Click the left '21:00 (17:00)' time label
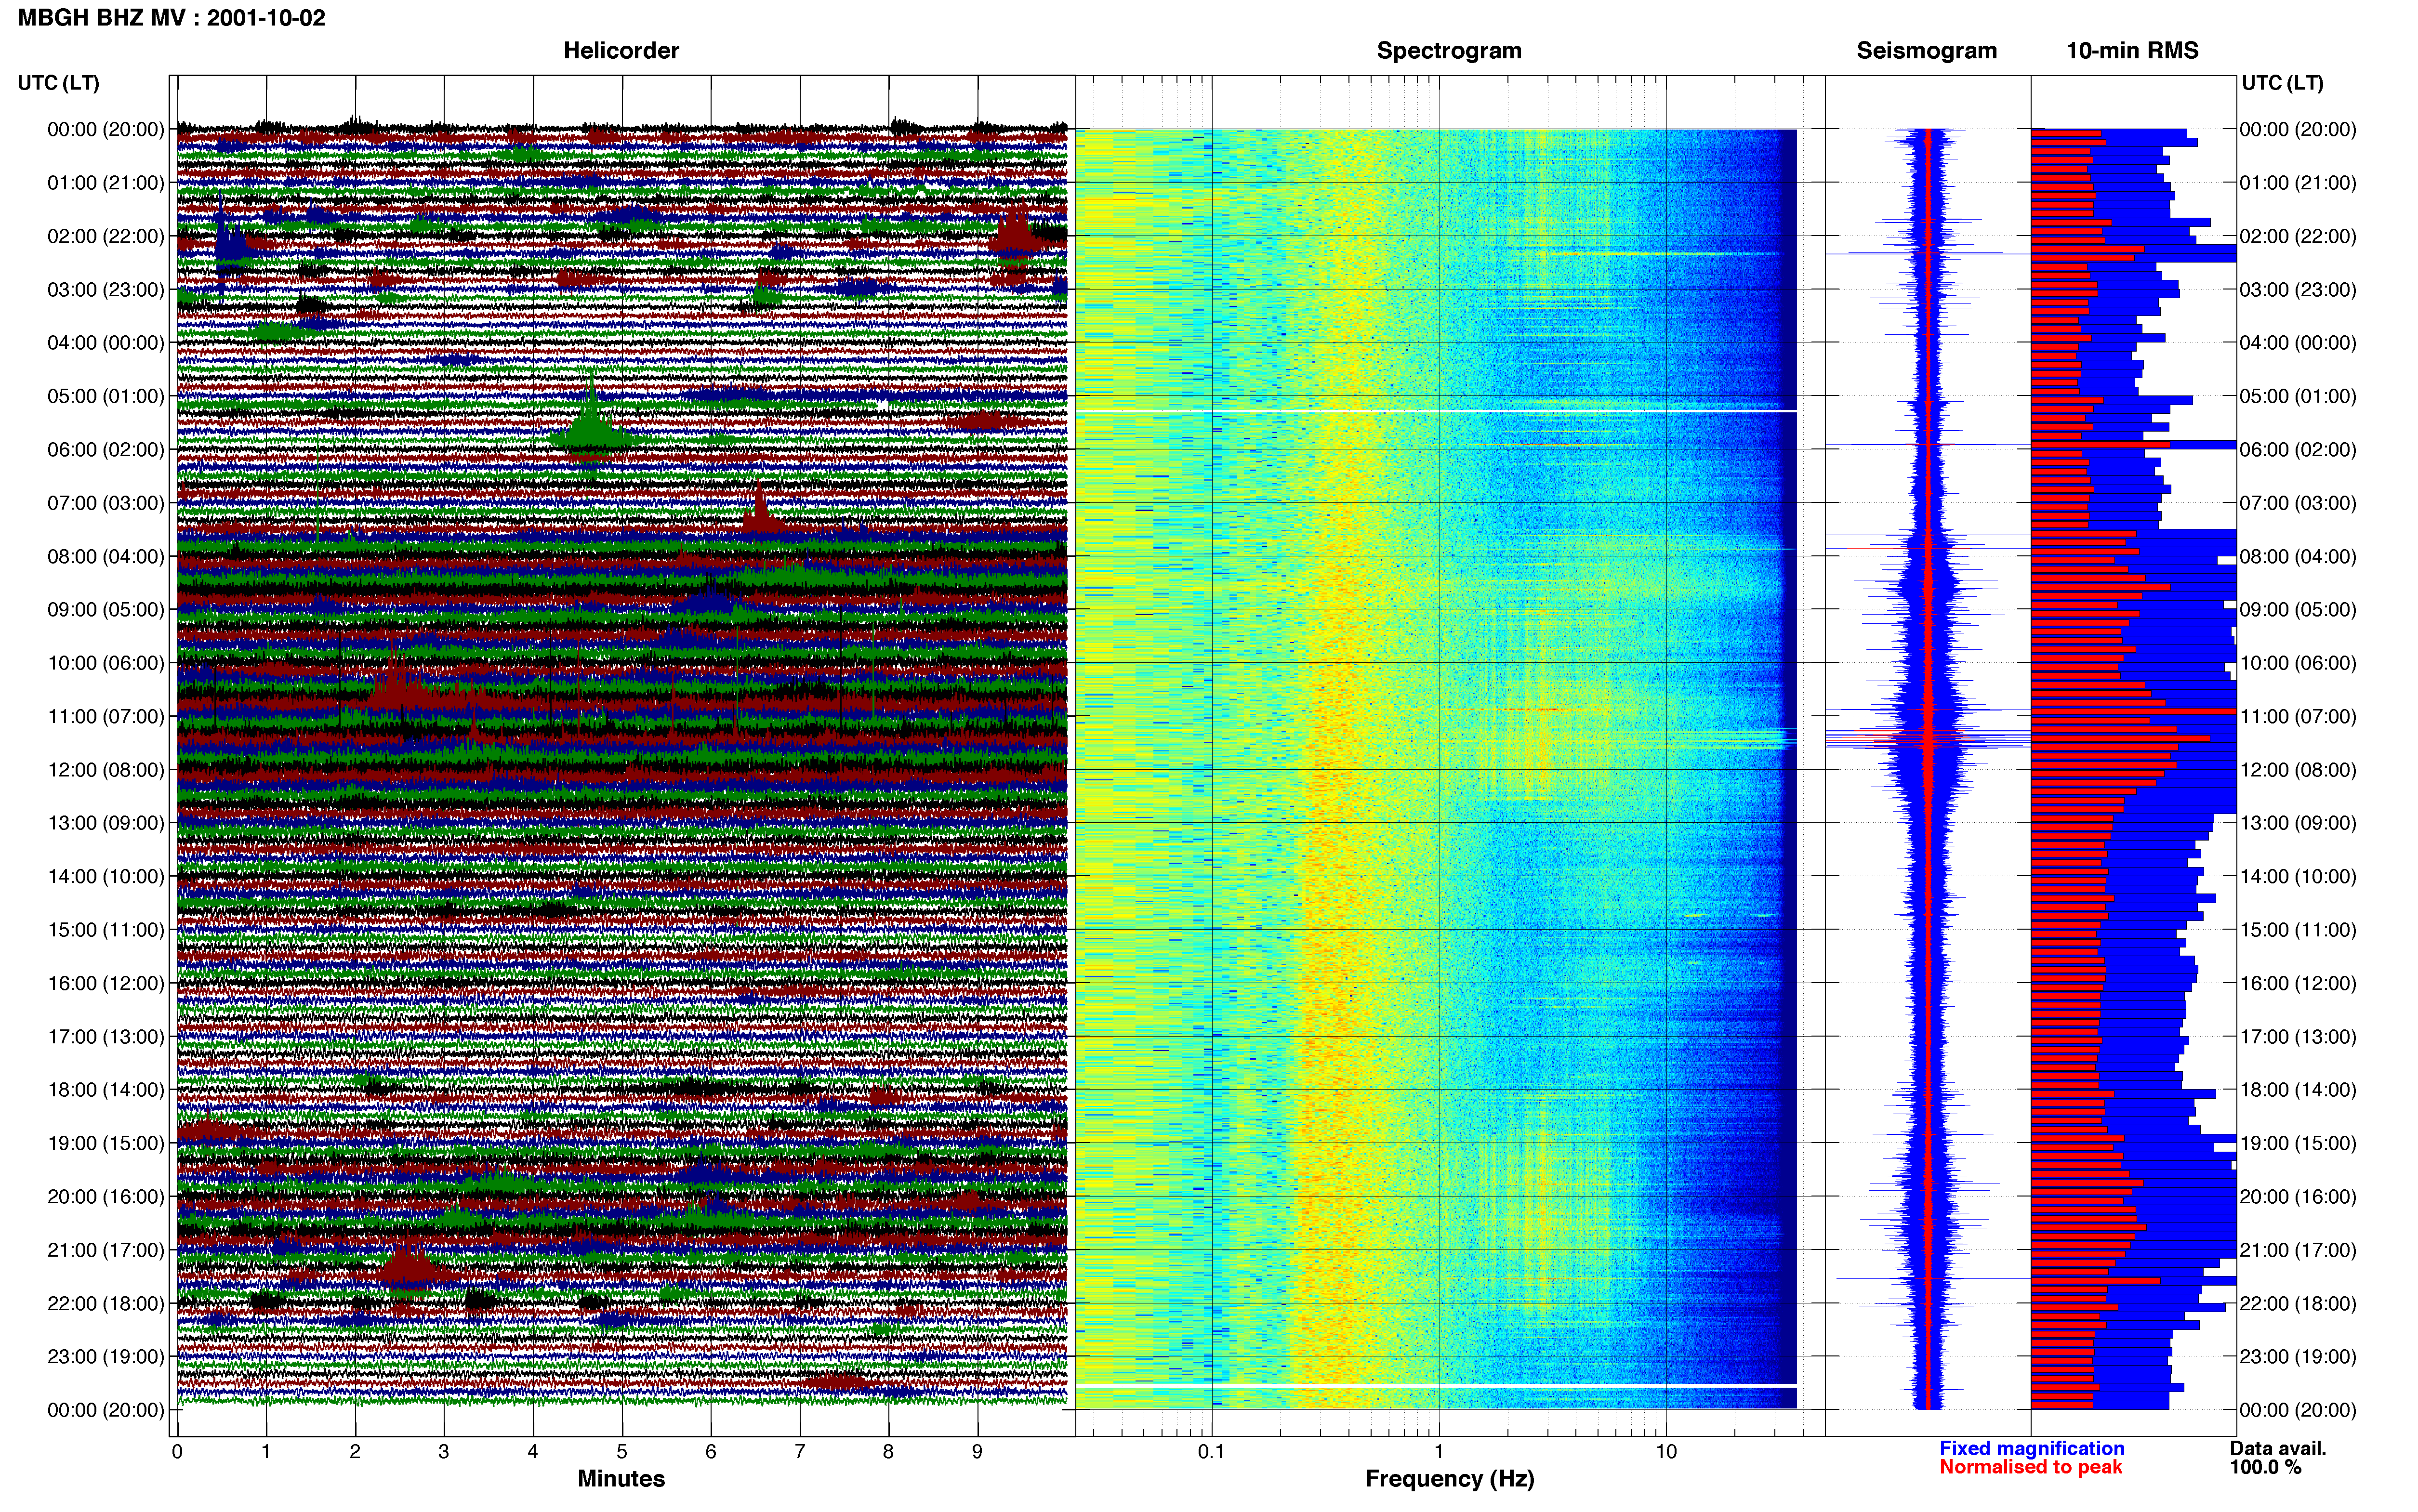This screenshot has height=1512, width=2418. [105, 1250]
